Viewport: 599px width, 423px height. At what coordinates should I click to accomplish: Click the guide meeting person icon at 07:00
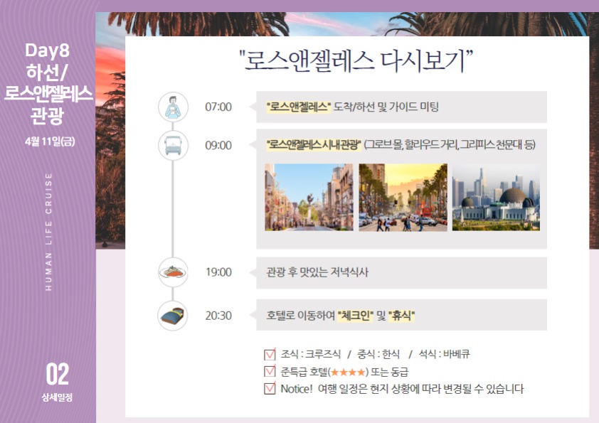(173, 107)
